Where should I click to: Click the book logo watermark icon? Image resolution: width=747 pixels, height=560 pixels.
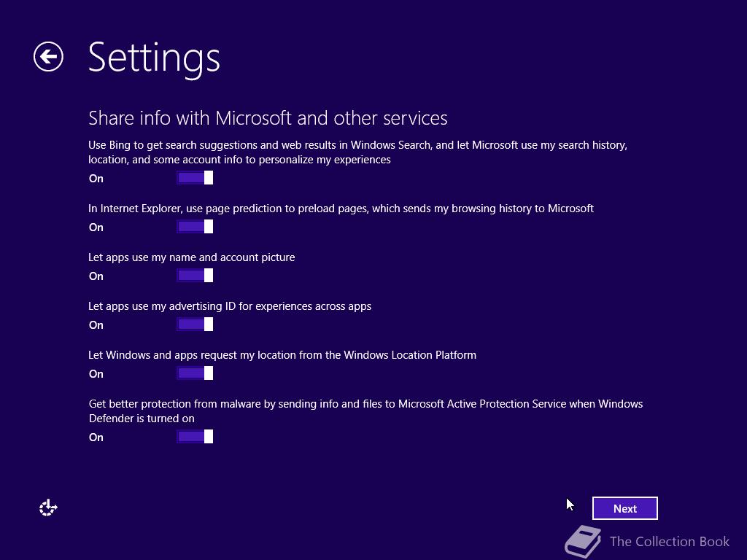tap(582, 542)
